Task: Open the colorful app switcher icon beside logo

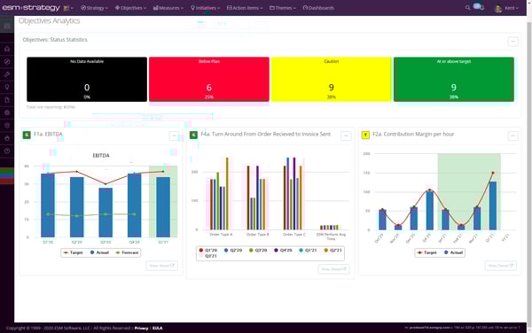Action: coord(68,8)
